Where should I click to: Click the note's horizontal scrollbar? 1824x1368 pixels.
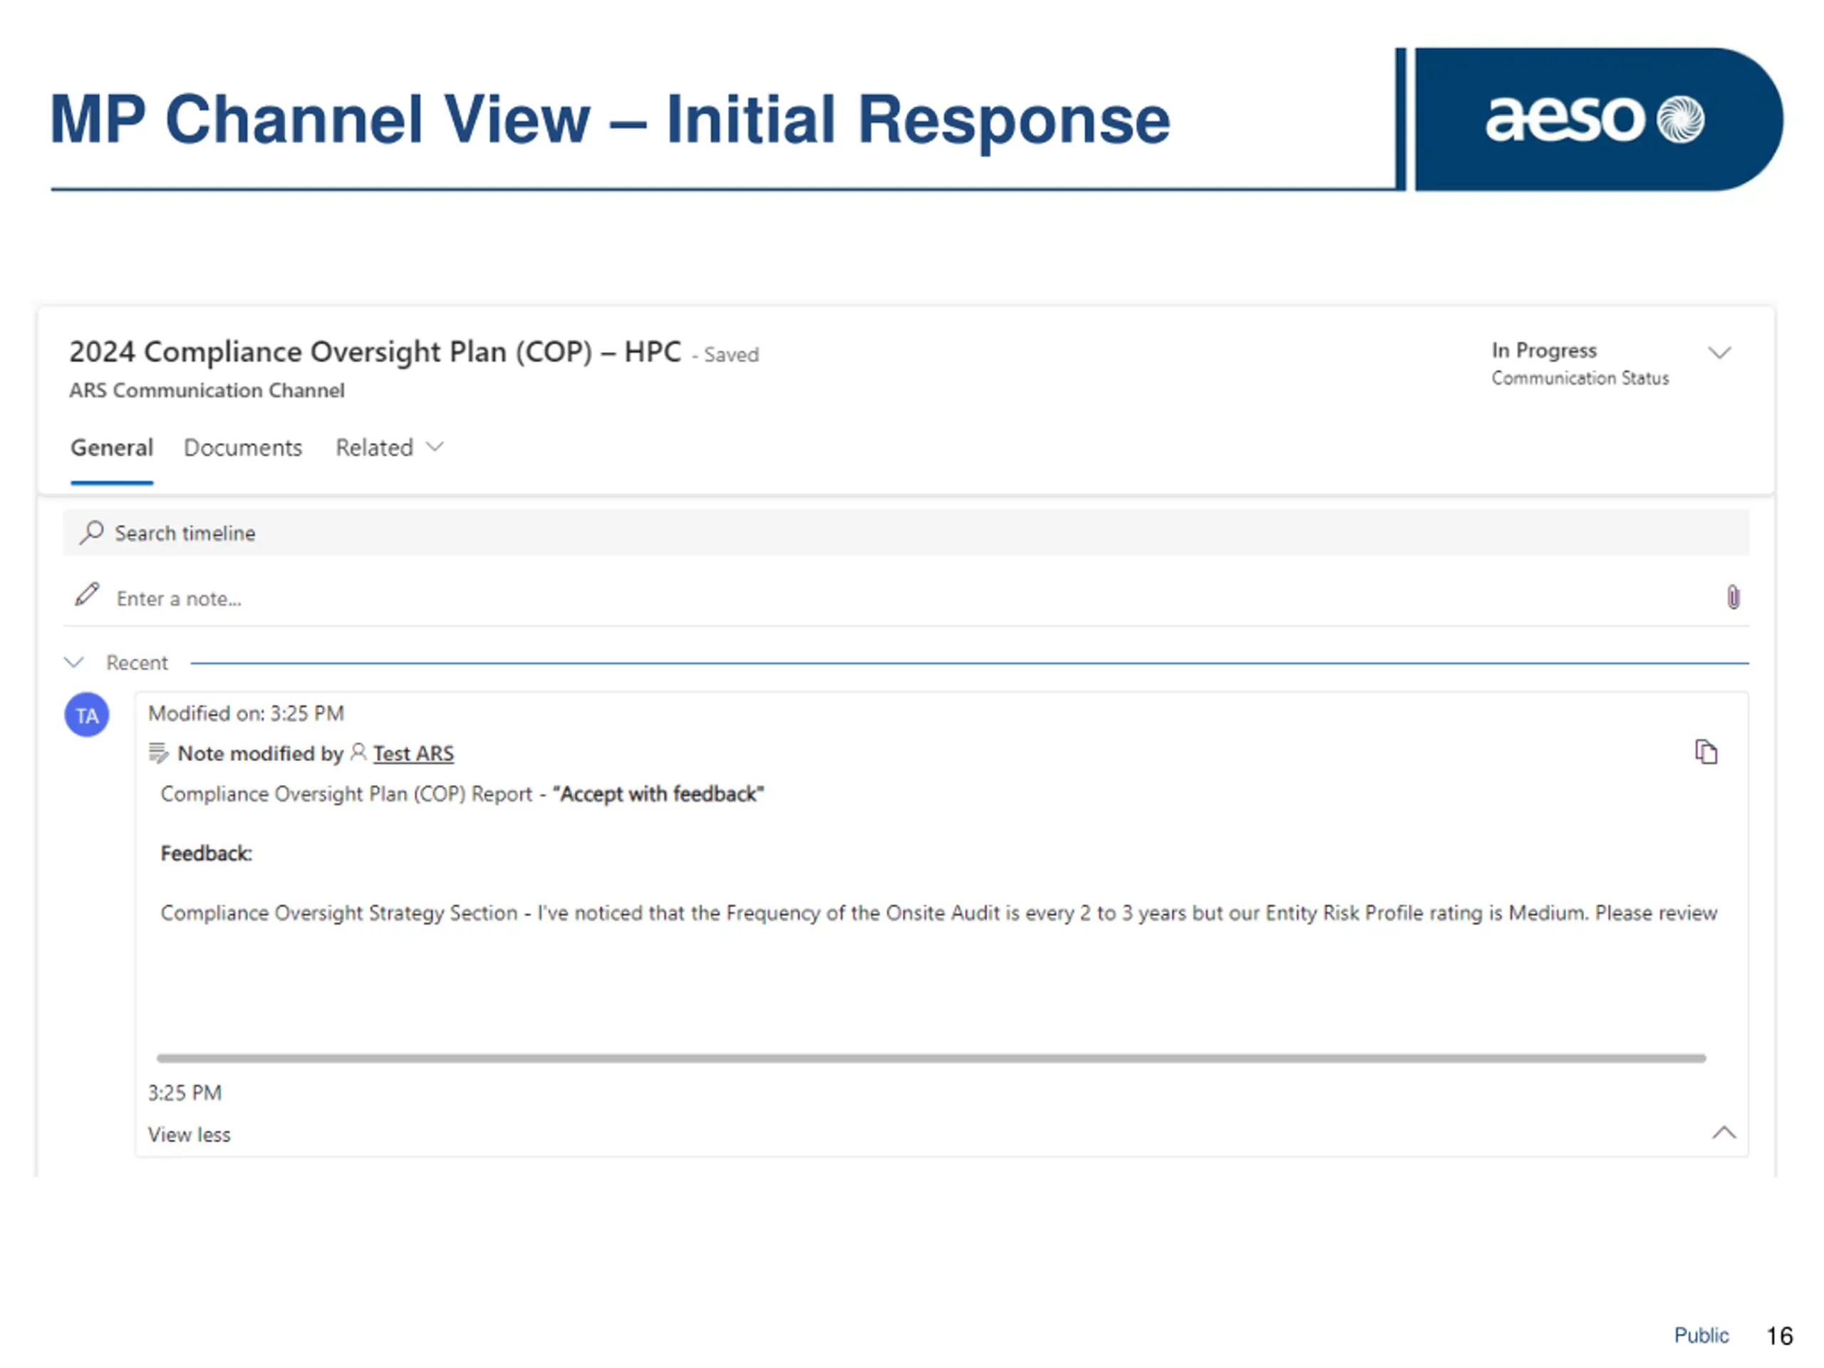[931, 1058]
